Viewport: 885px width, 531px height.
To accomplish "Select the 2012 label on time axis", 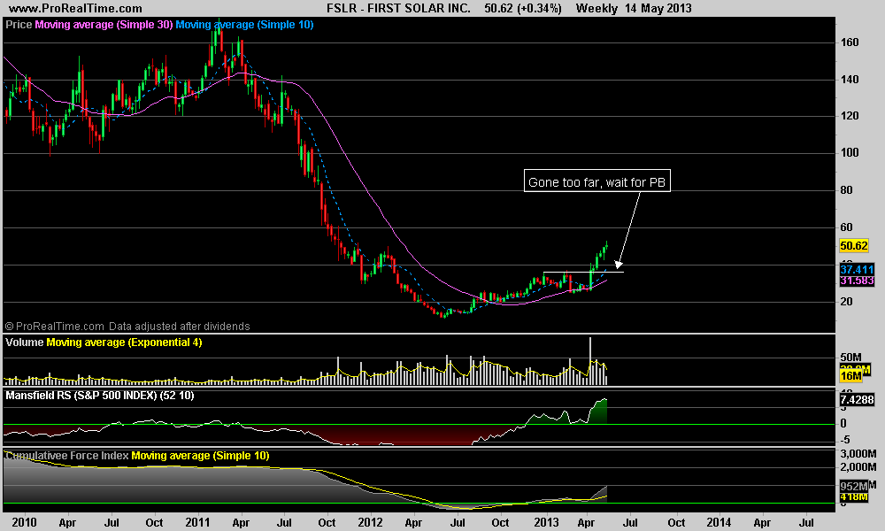I will click(x=370, y=522).
